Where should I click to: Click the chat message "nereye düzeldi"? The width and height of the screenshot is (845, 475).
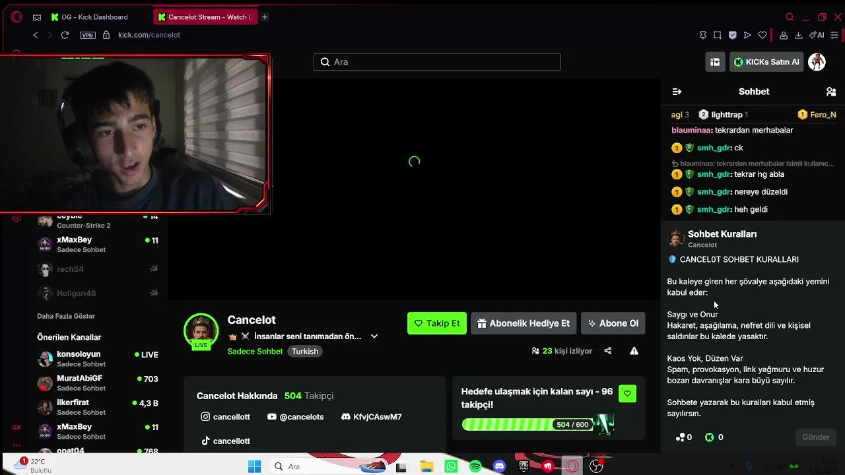(760, 192)
